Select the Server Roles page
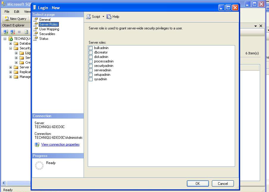Image resolution: width=269 pixels, height=192 pixels. click(x=49, y=24)
